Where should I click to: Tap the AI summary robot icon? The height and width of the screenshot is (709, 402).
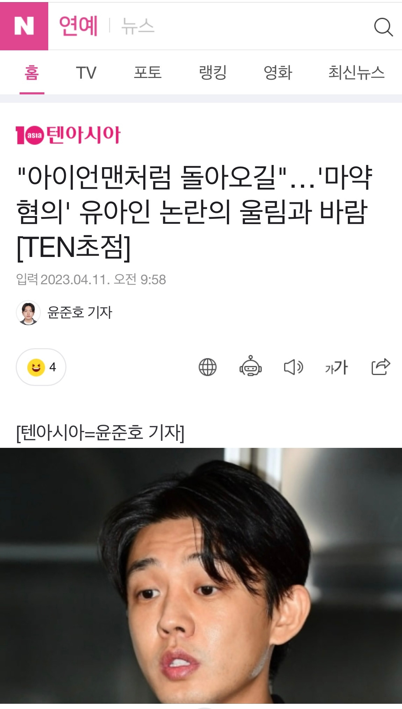point(251,366)
